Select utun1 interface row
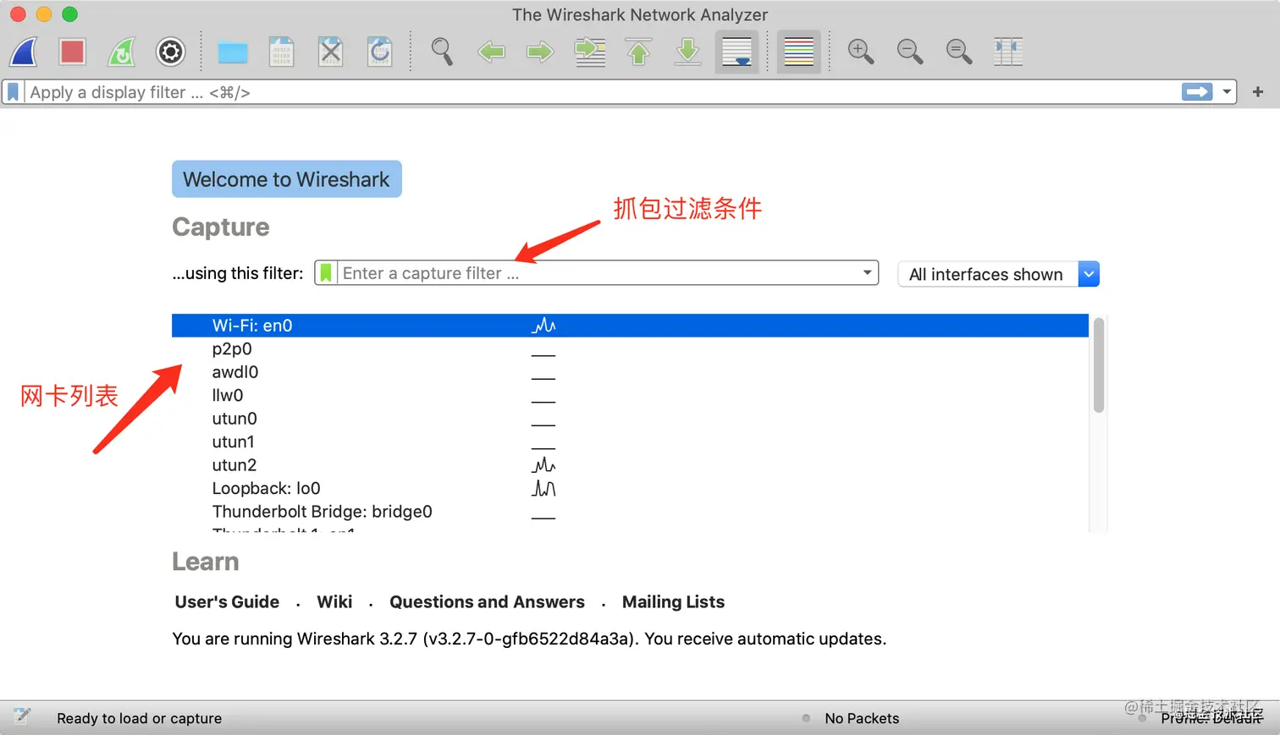 tap(630, 442)
